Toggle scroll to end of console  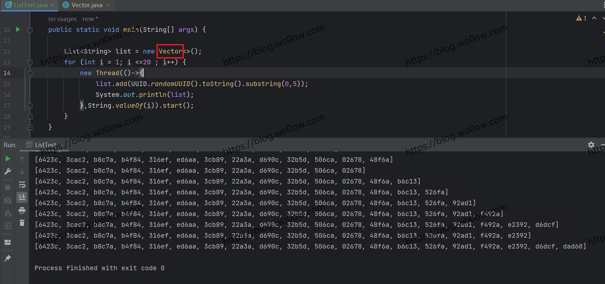coord(22,197)
